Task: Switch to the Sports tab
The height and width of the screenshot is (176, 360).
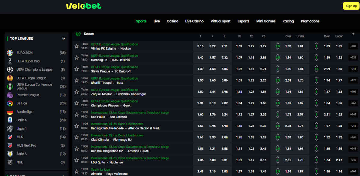Action: [x=141, y=21]
